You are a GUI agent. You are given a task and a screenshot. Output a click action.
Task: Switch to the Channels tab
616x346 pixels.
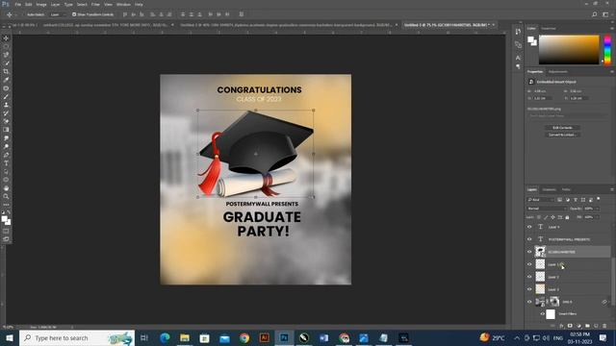click(x=550, y=189)
